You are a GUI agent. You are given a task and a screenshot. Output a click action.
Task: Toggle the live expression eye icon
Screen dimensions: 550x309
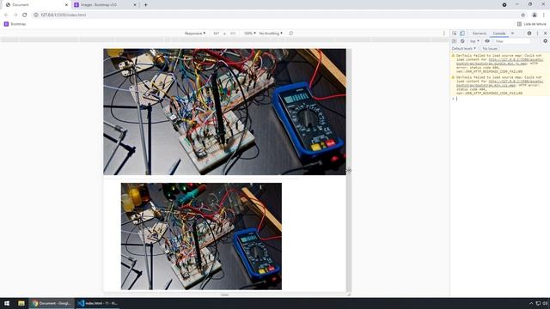487,41
